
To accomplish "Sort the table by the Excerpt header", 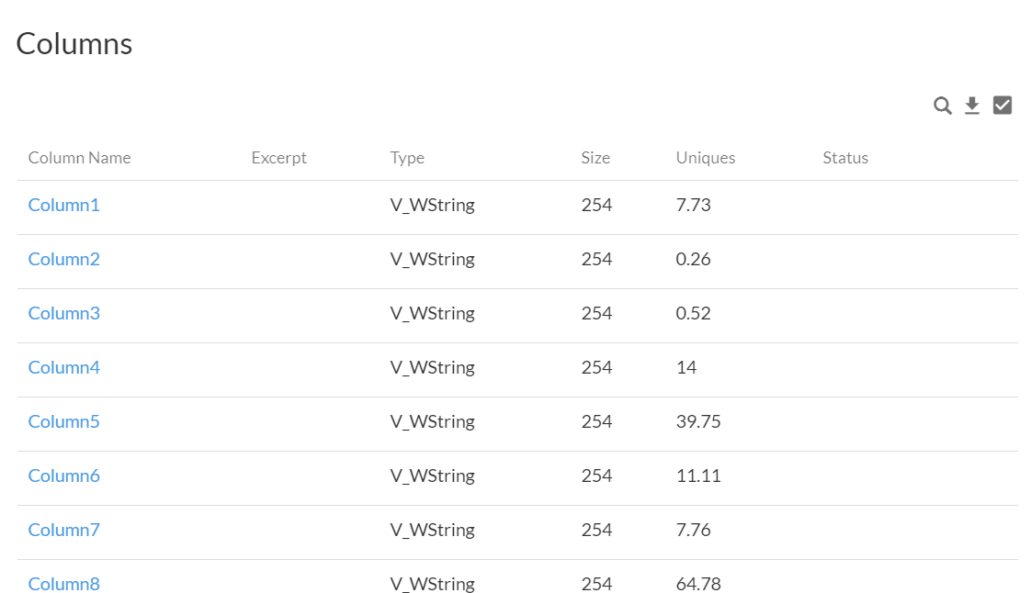I will pos(278,157).
